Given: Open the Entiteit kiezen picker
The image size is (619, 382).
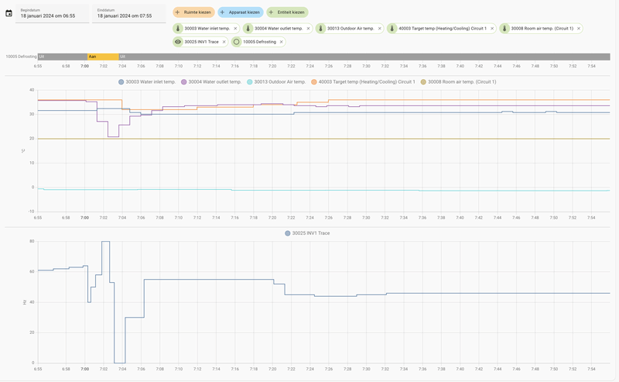Looking at the screenshot, I should (287, 12).
